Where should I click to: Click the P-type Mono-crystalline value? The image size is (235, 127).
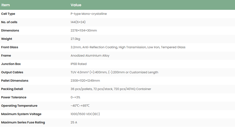click(x=89, y=14)
